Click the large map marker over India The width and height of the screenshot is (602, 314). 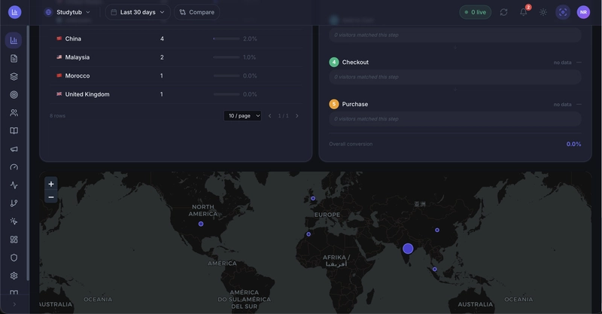(x=408, y=248)
